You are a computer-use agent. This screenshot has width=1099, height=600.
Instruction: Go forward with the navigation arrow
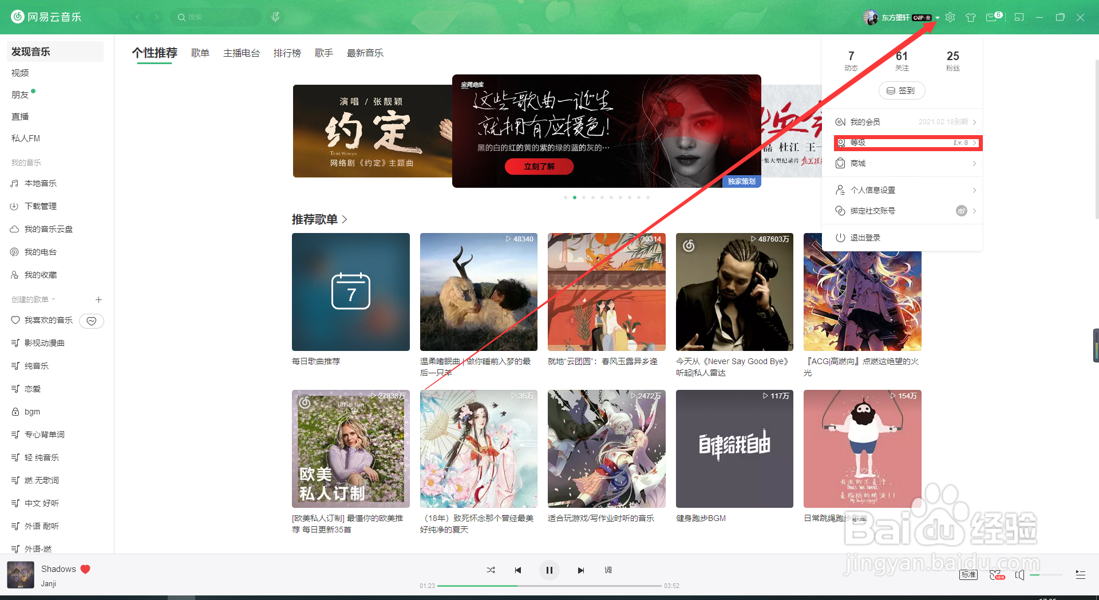pyautogui.click(x=156, y=17)
